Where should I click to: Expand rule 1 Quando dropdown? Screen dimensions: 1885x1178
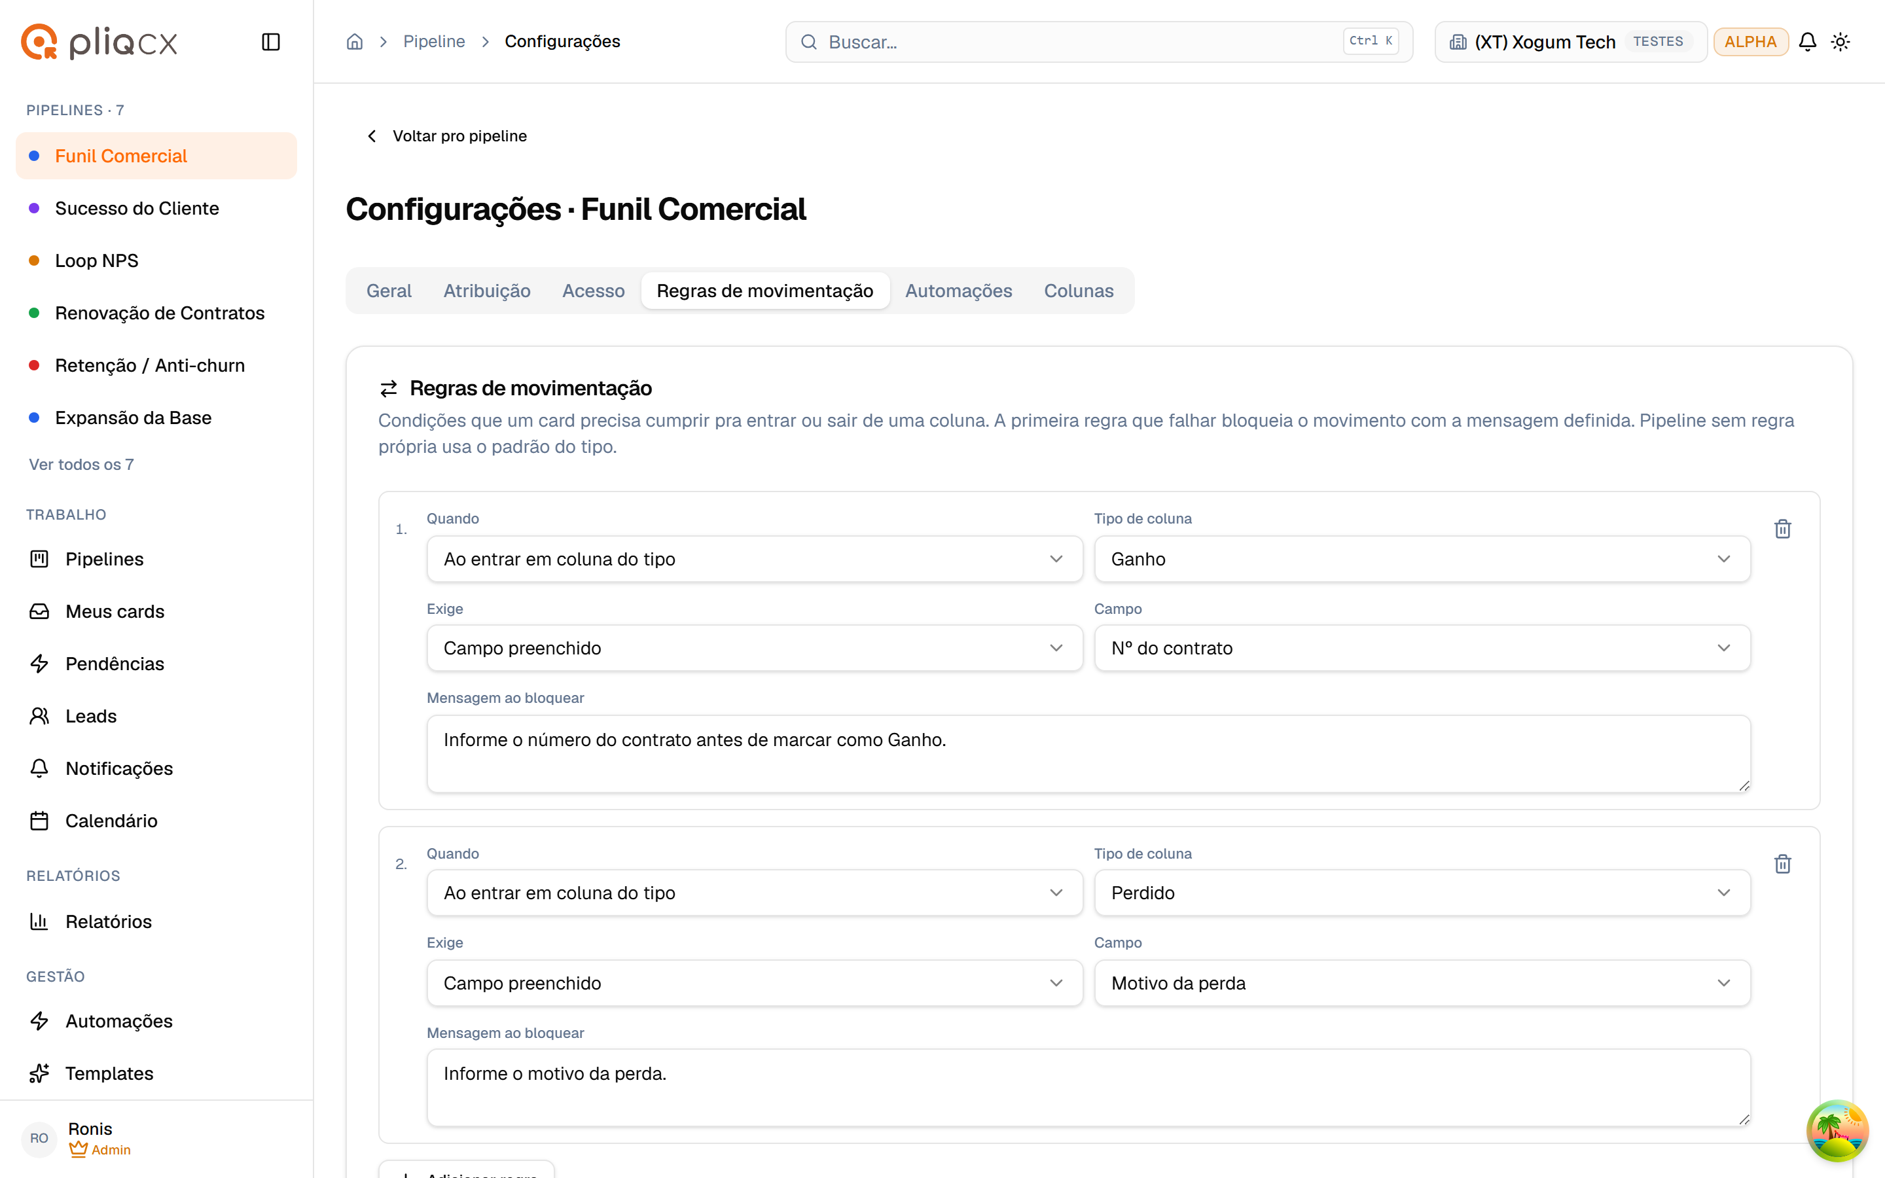[754, 559]
